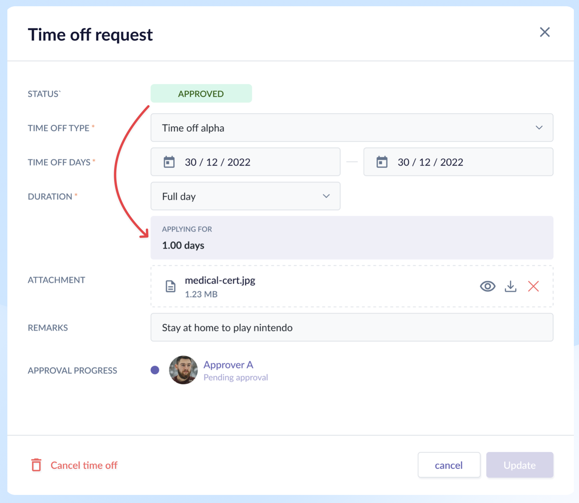Image resolution: width=579 pixels, height=503 pixels.
Task: Click the trash icon for cancel time off
Action: 36,465
